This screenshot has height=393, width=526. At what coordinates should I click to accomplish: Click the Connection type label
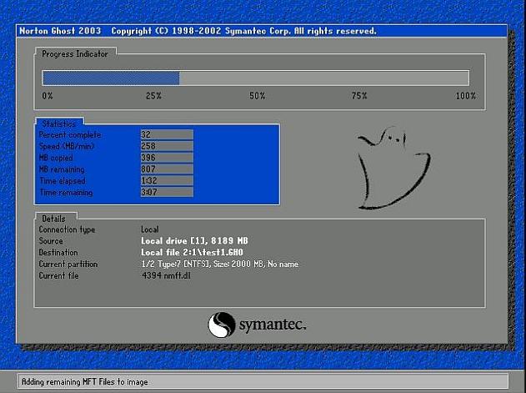point(67,229)
